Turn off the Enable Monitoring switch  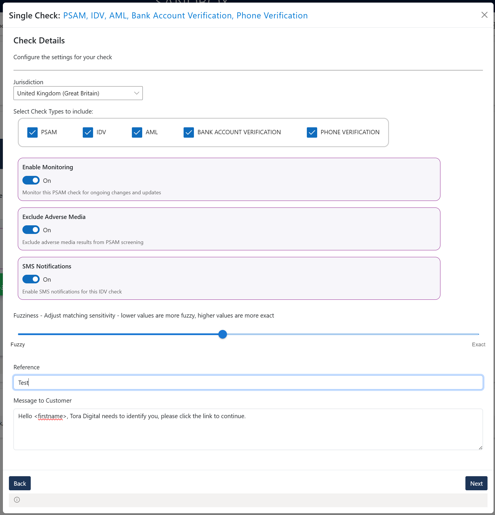coord(31,180)
